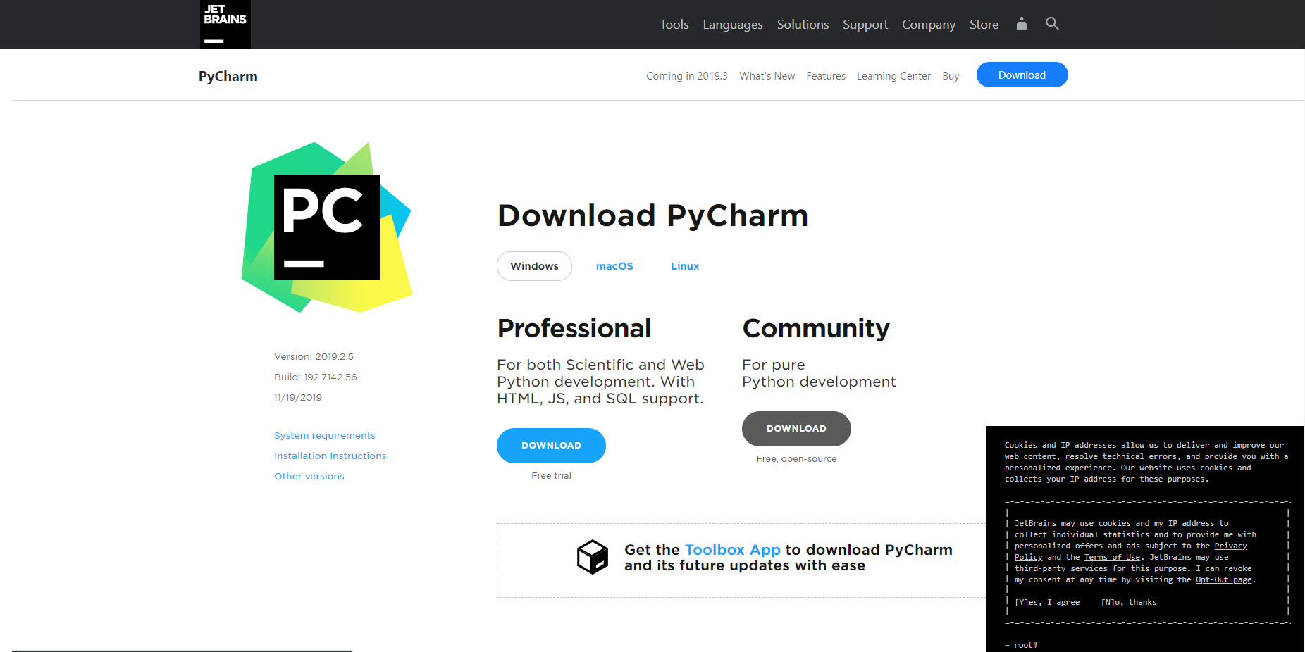Image resolution: width=1305 pixels, height=652 pixels.
Task: Select the macOS platform tab
Action: (614, 266)
